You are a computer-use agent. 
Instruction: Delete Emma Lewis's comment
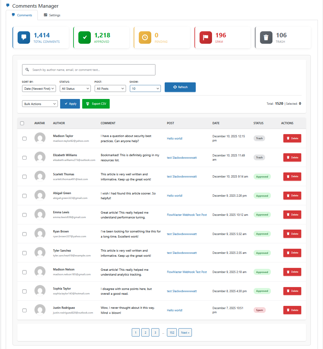pos(292,215)
